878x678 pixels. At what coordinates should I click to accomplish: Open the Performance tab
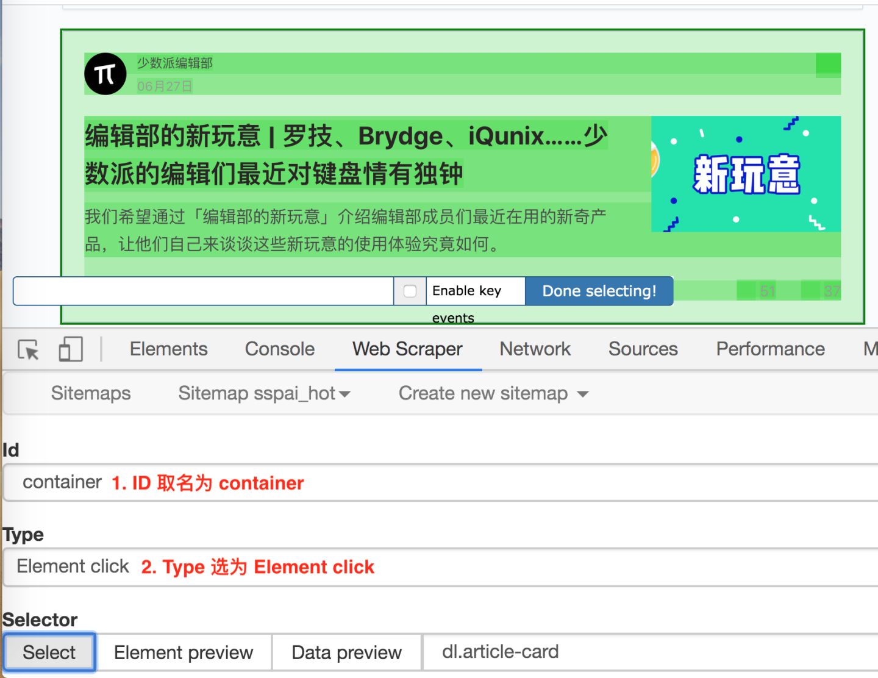point(770,349)
